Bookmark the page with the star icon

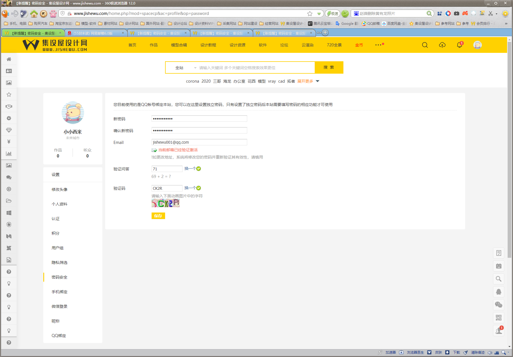(x=310, y=13)
